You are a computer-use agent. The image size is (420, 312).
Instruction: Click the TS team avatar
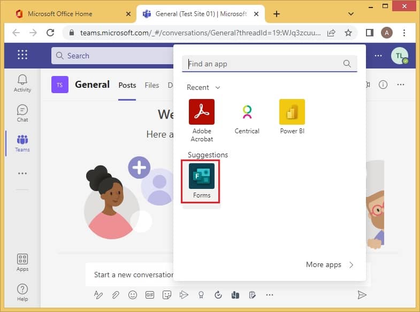pos(60,85)
